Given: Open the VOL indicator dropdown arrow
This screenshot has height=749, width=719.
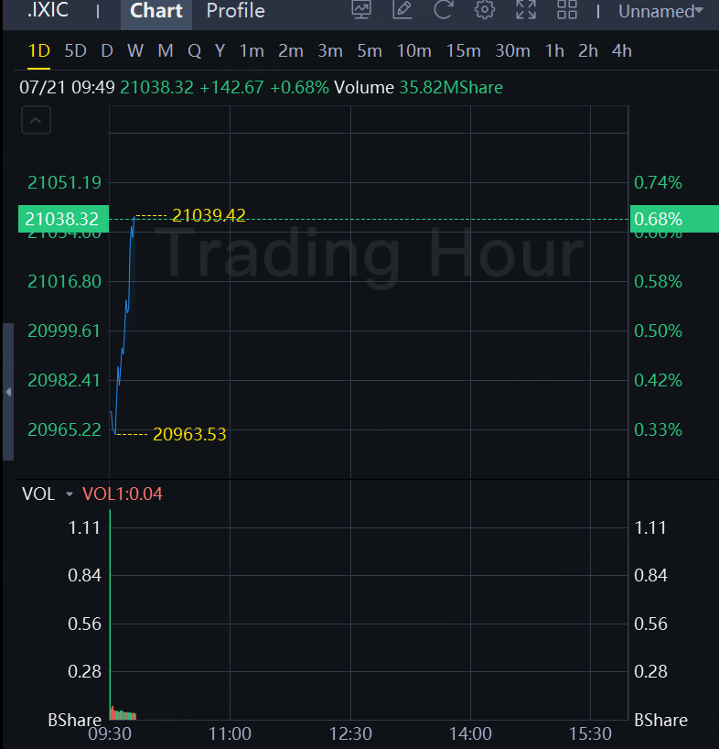Looking at the screenshot, I should point(70,494).
